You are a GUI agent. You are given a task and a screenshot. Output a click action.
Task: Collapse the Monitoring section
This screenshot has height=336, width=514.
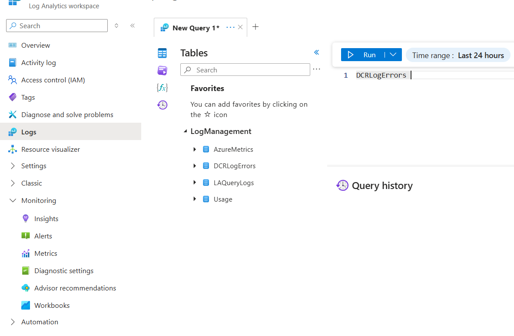coord(13,200)
